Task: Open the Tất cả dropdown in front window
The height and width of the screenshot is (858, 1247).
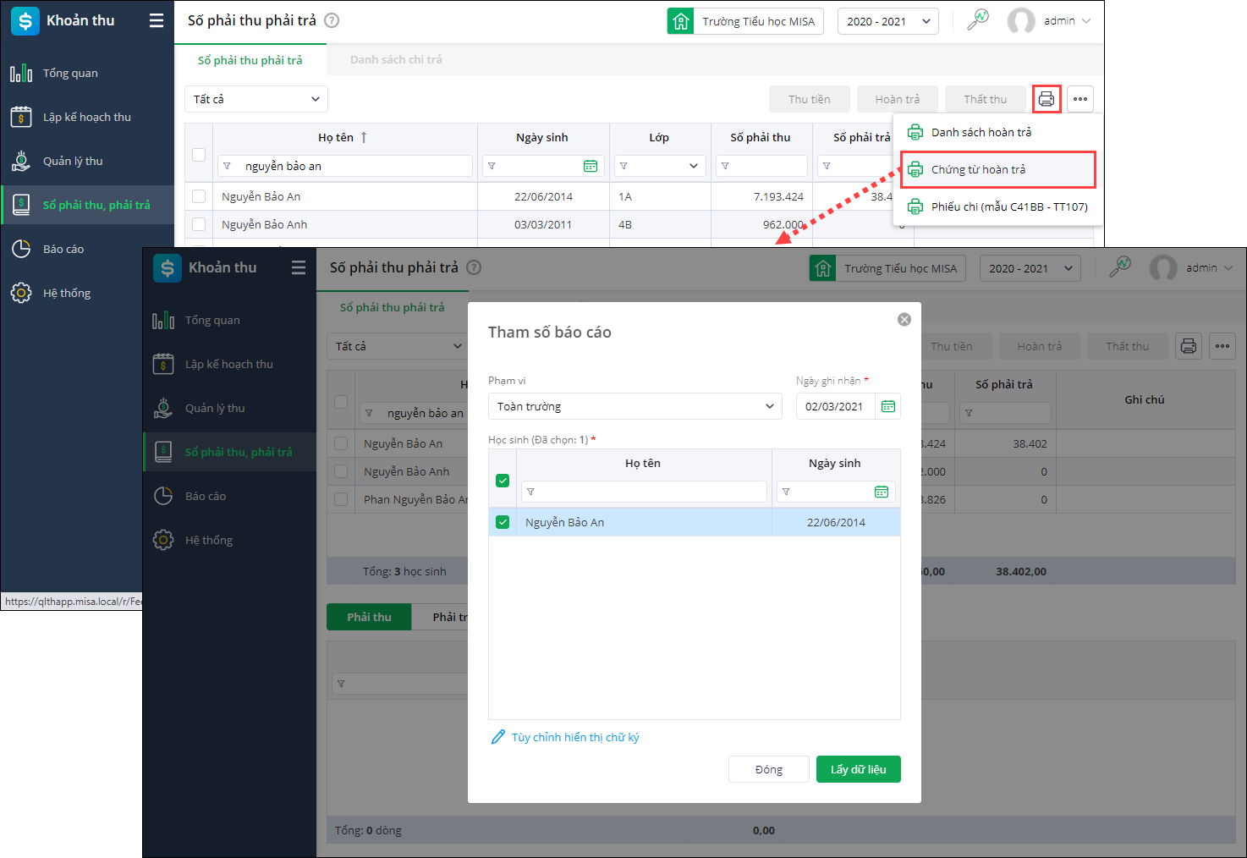Action: tap(398, 346)
